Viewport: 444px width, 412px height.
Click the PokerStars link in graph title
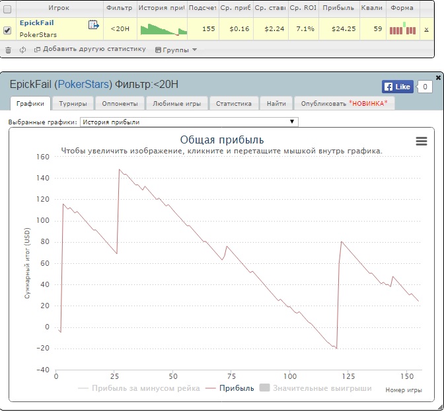83,85
